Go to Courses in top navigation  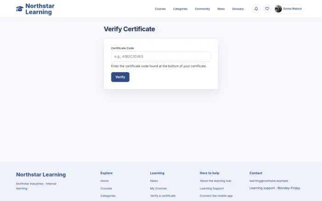[160, 9]
